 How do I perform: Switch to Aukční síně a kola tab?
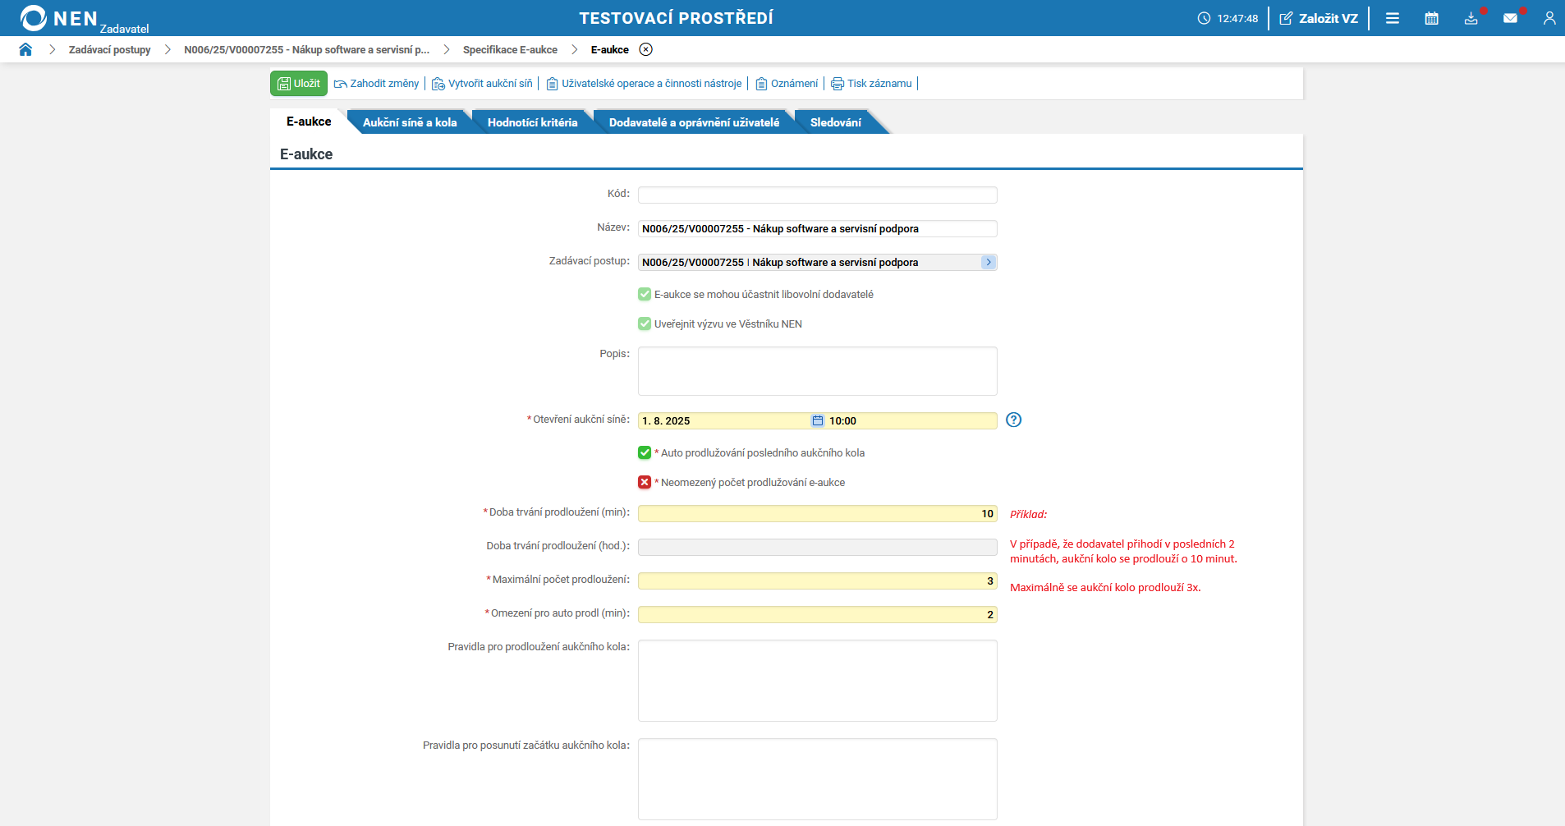point(409,122)
